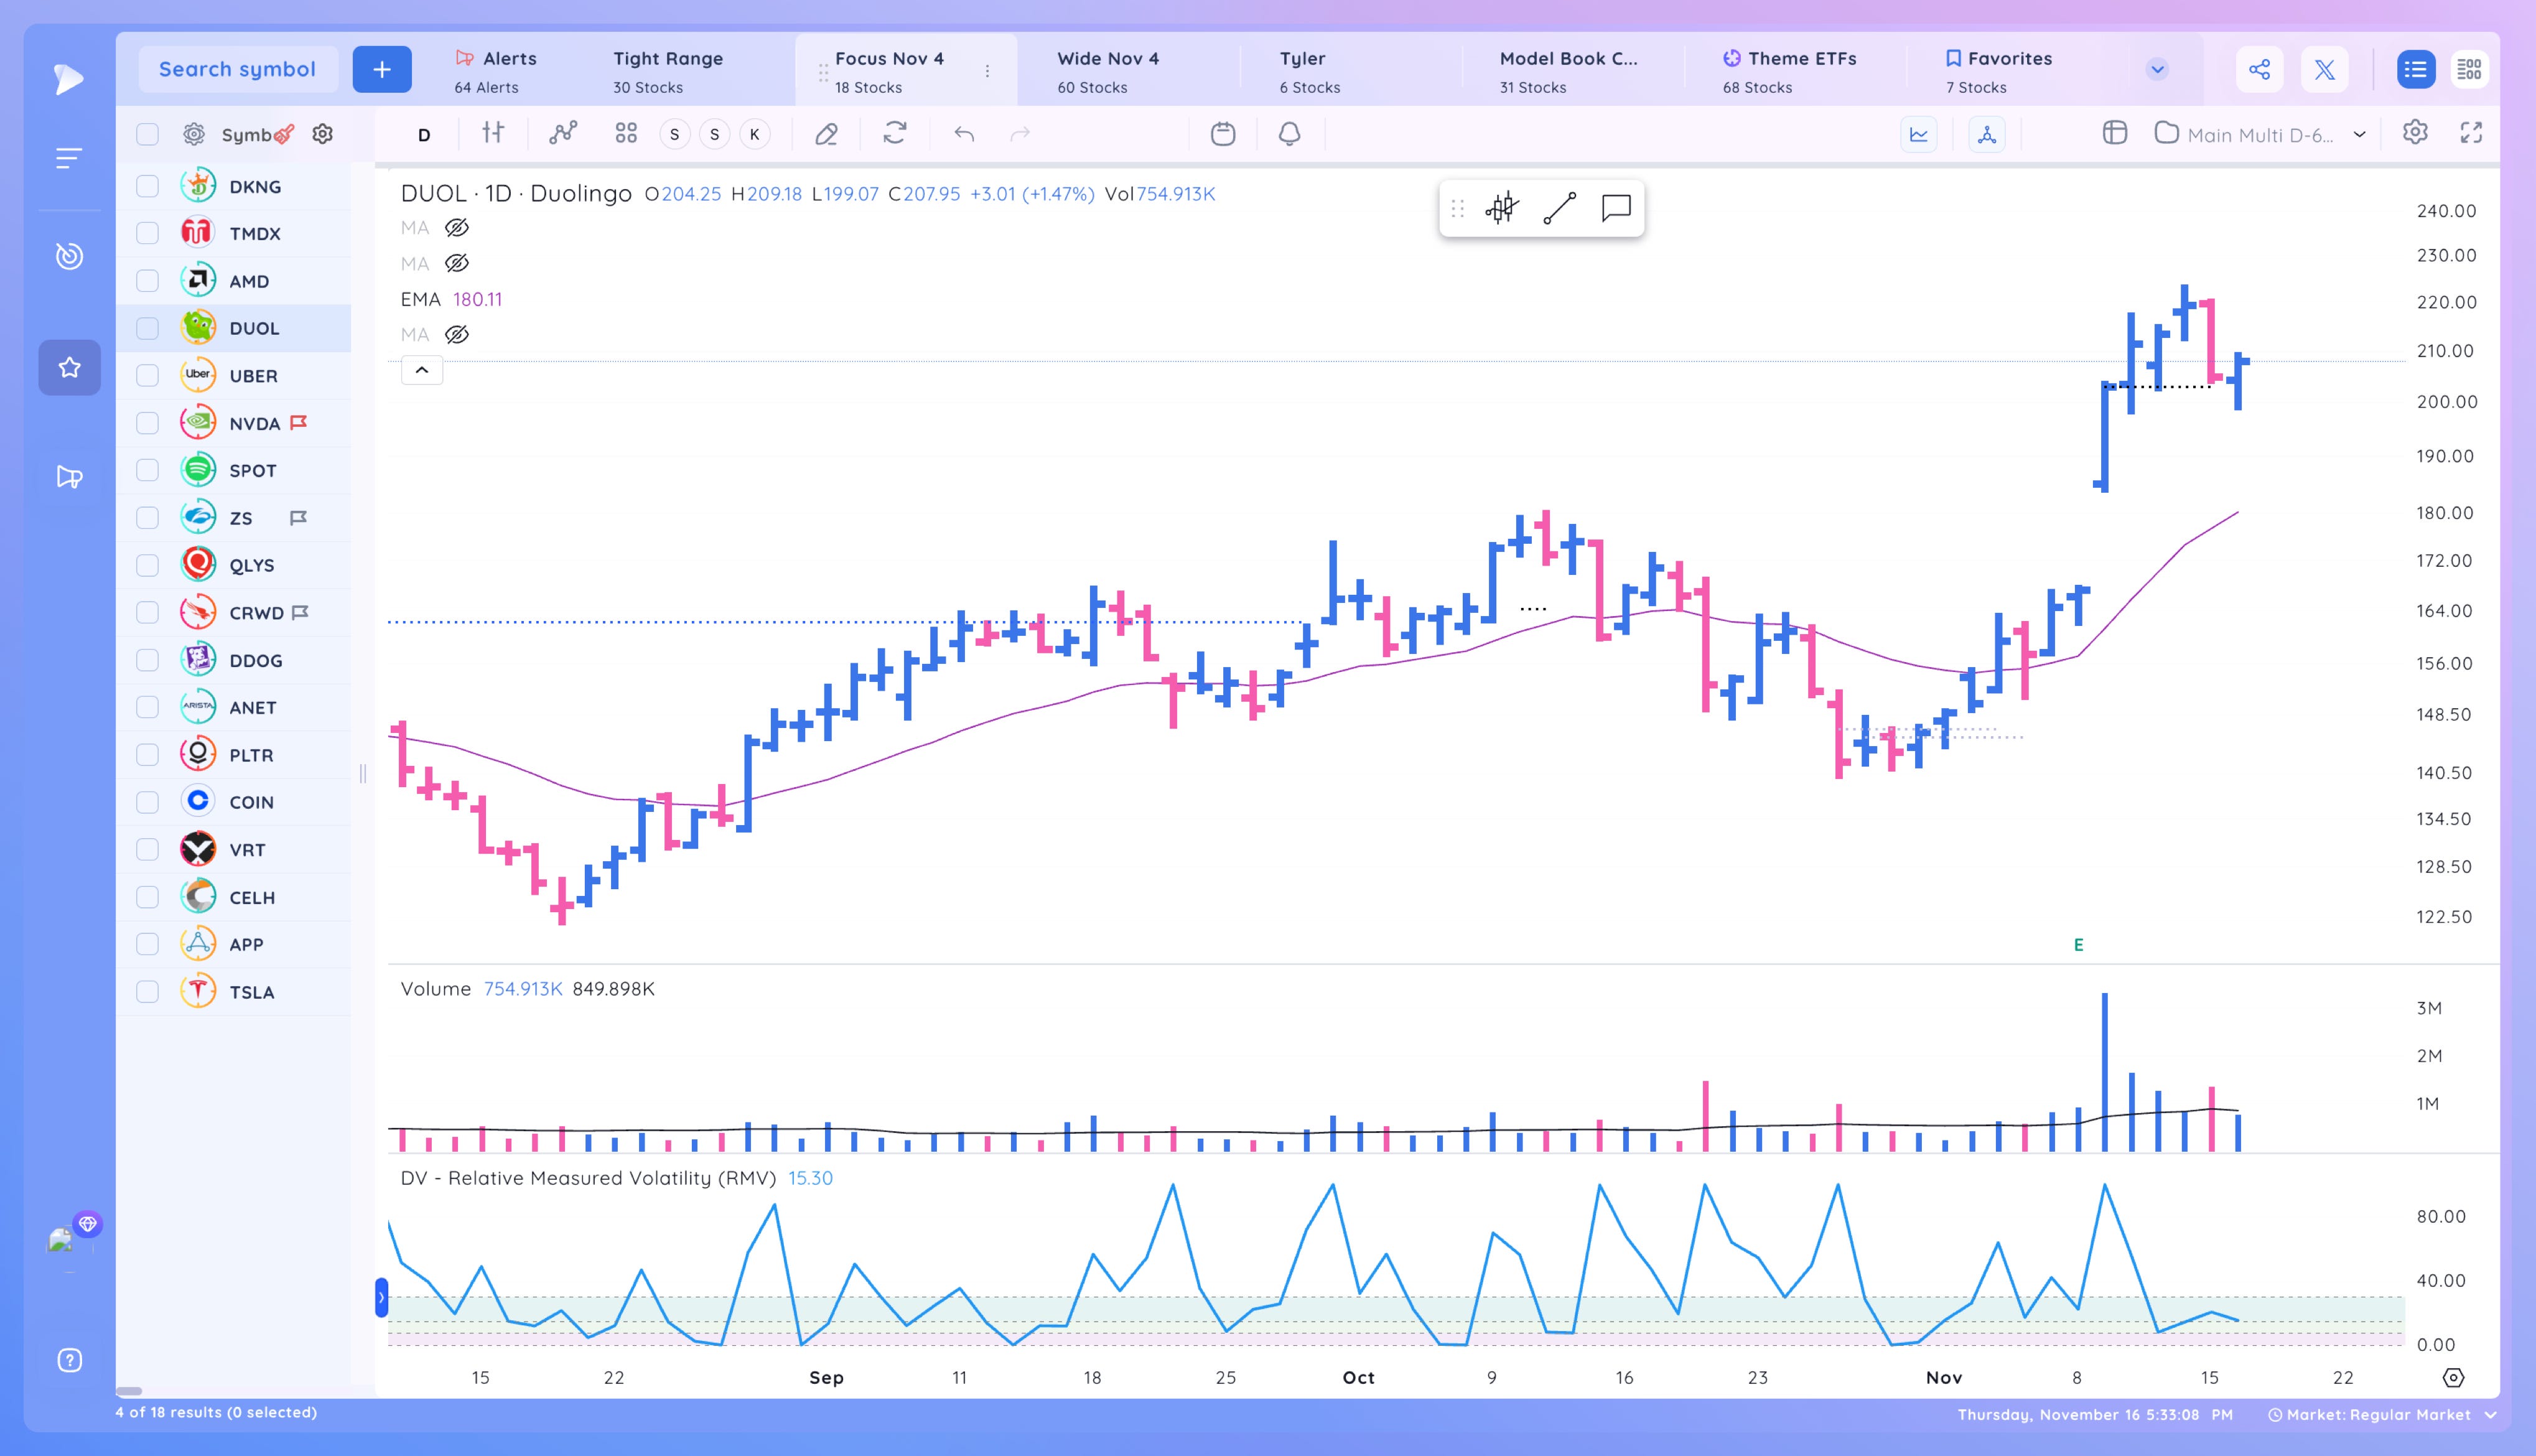Click the earnings E marker on chart

pos(2078,945)
